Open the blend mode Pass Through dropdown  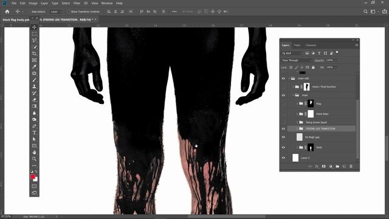(x=297, y=60)
